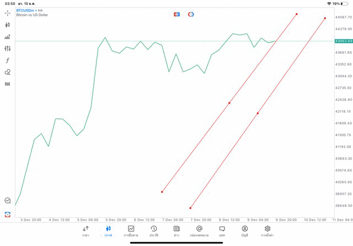This screenshot has width=353, height=246.
Task: Open the indicators icon with bars
Action: click(x=8, y=37)
